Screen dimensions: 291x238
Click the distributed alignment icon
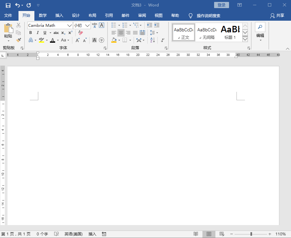142,33
